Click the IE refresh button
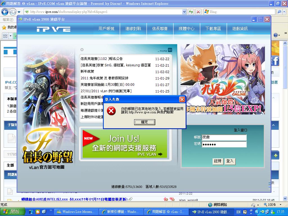The width and height of the screenshot is (288, 216). (x=191, y=12)
